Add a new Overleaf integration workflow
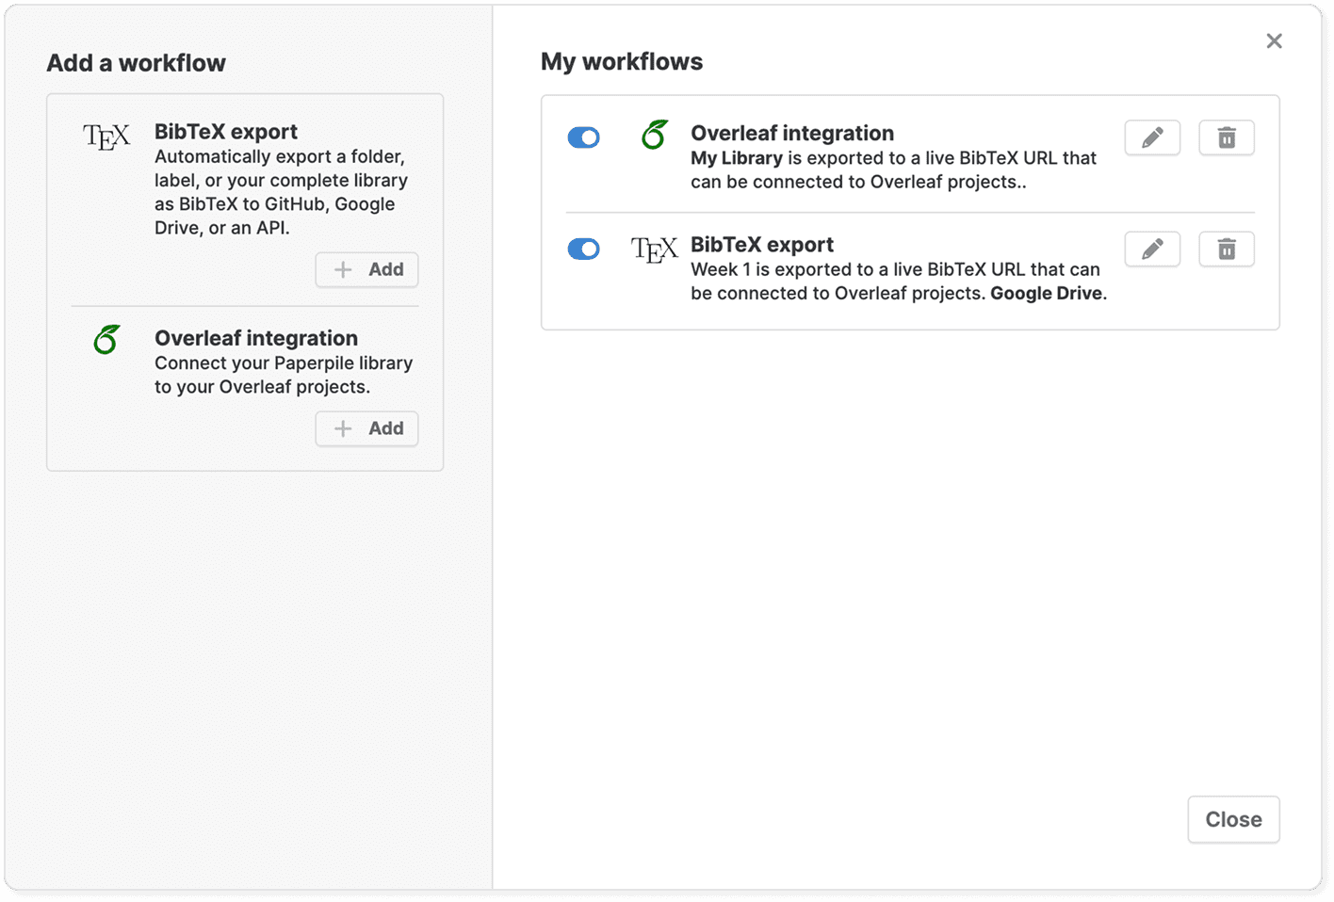1334x902 pixels. (366, 429)
